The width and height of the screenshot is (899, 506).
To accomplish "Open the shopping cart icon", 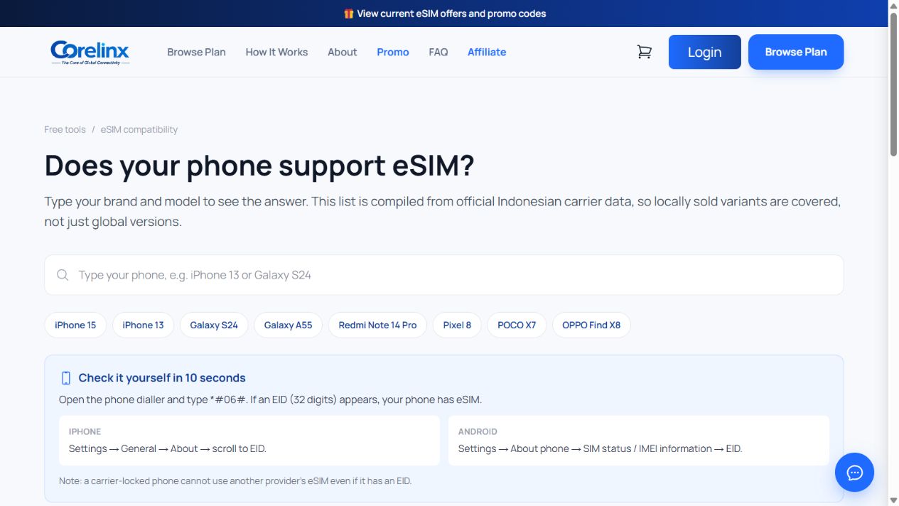I will coord(645,52).
